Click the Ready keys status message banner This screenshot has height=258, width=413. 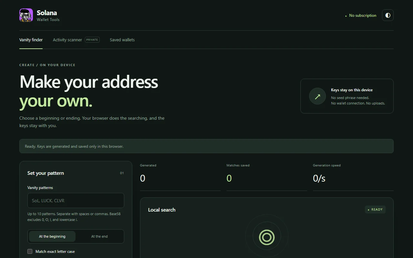[x=206, y=146]
